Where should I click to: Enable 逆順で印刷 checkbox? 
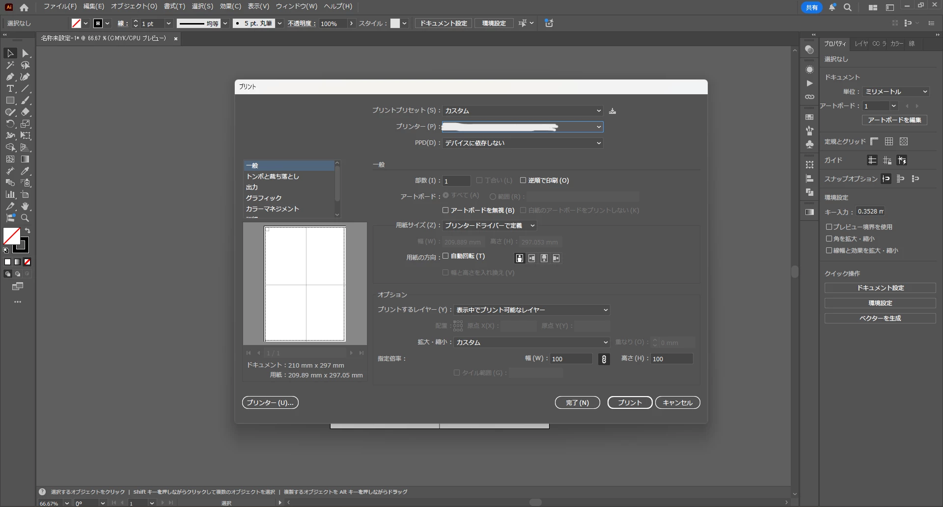[523, 181]
